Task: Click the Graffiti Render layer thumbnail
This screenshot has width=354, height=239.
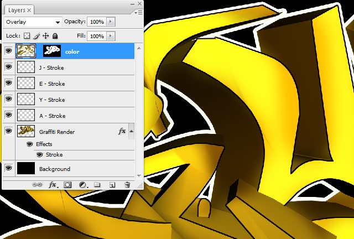Action: tap(26, 131)
